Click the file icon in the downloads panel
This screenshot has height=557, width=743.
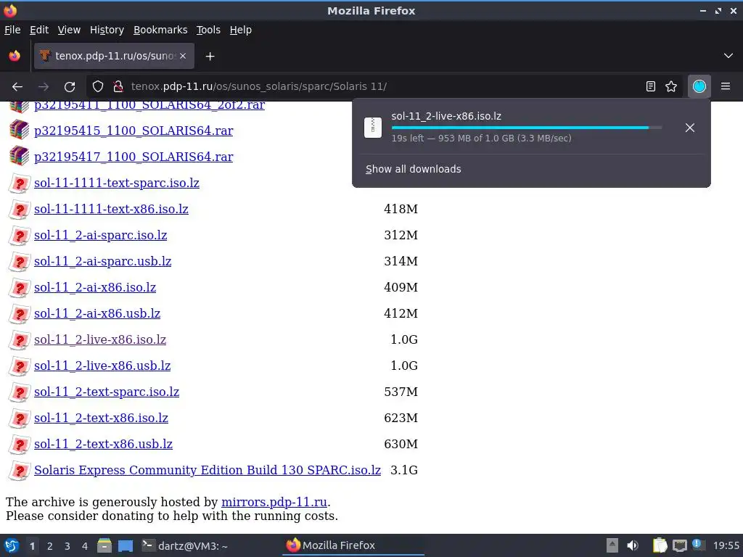pos(373,128)
